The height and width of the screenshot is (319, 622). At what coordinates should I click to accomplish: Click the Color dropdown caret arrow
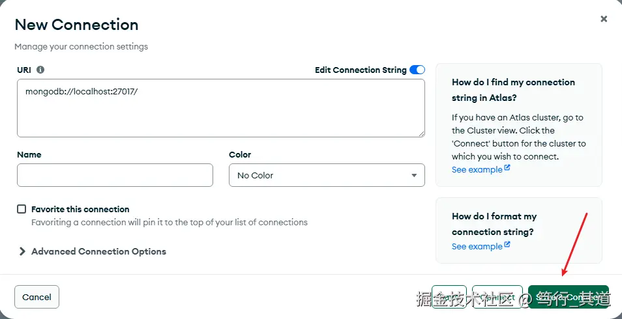pyautogui.click(x=414, y=175)
